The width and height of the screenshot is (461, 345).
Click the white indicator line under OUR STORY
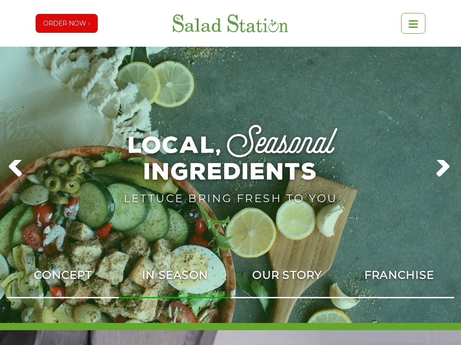287,297
